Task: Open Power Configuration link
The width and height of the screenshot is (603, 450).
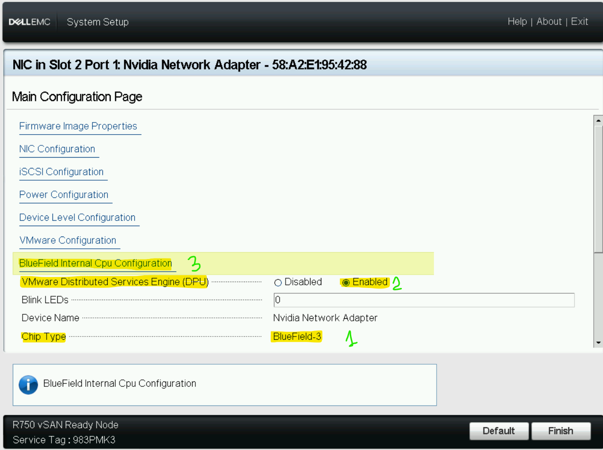Action: pyautogui.click(x=64, y=195)
